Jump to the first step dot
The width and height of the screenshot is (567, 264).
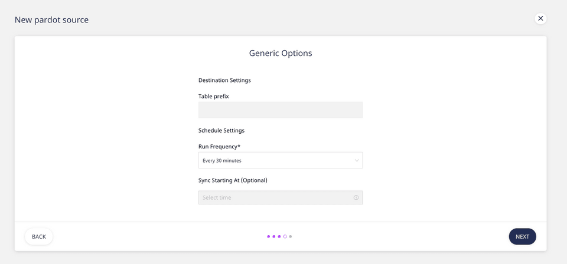click(x=269, y=237)
